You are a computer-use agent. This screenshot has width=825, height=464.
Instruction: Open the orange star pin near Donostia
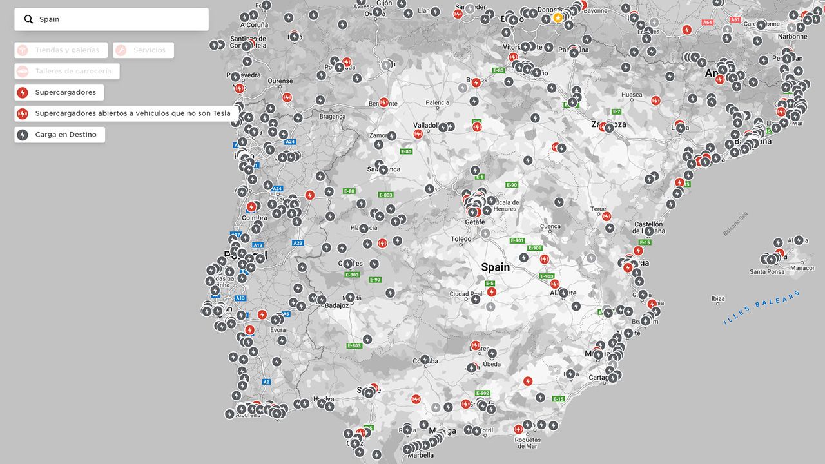pyautogui.click(x=558, y=17)
